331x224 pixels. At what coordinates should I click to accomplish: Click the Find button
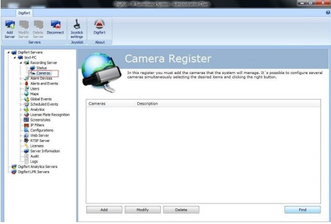tap(302, 210)
